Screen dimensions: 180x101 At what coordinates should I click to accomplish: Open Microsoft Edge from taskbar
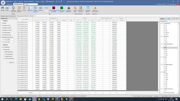click(x=16, y=99)
